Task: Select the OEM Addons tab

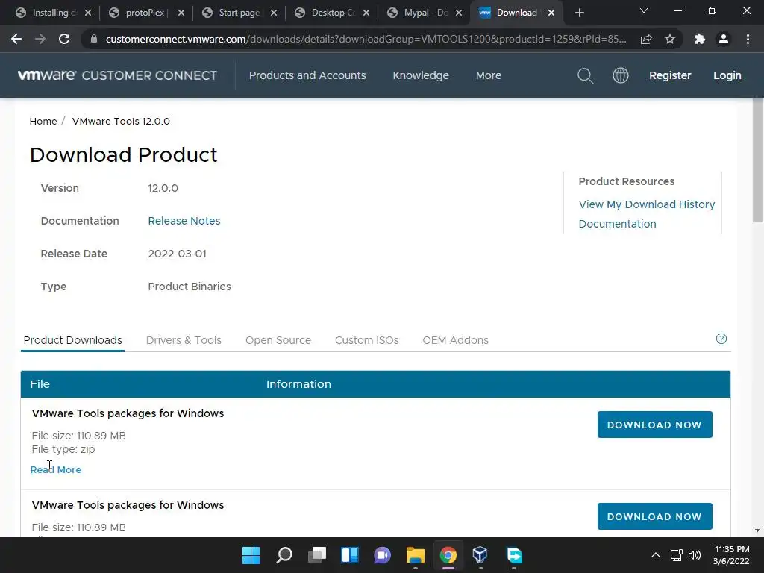Action: [x=456, y=340]
